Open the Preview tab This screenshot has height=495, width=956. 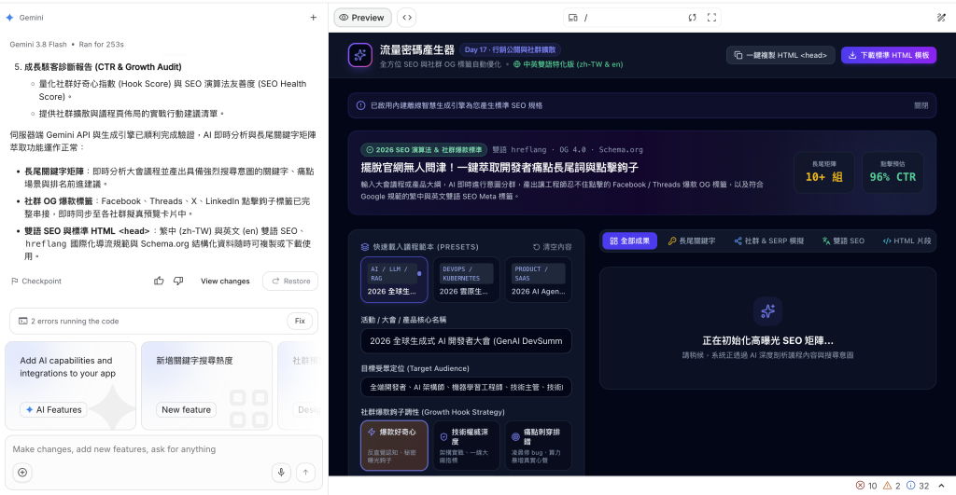(x=362, y=18)
